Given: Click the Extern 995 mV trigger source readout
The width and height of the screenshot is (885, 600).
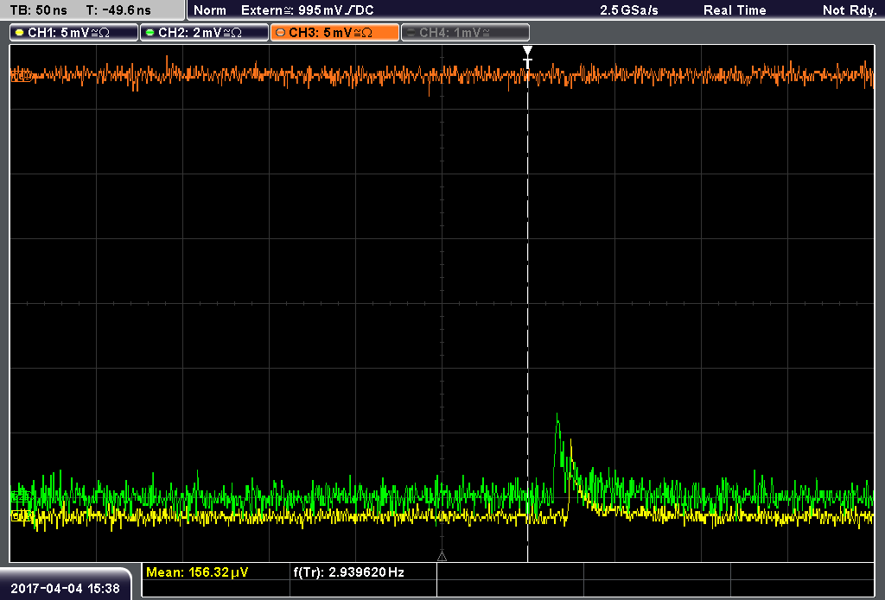Looking at the screenshot, I should pos(307,10).
